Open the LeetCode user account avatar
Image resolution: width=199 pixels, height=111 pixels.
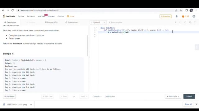(x=194, y=16)
